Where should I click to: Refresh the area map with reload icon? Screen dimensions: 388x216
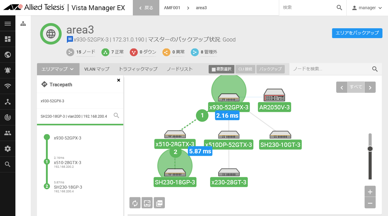135,203
